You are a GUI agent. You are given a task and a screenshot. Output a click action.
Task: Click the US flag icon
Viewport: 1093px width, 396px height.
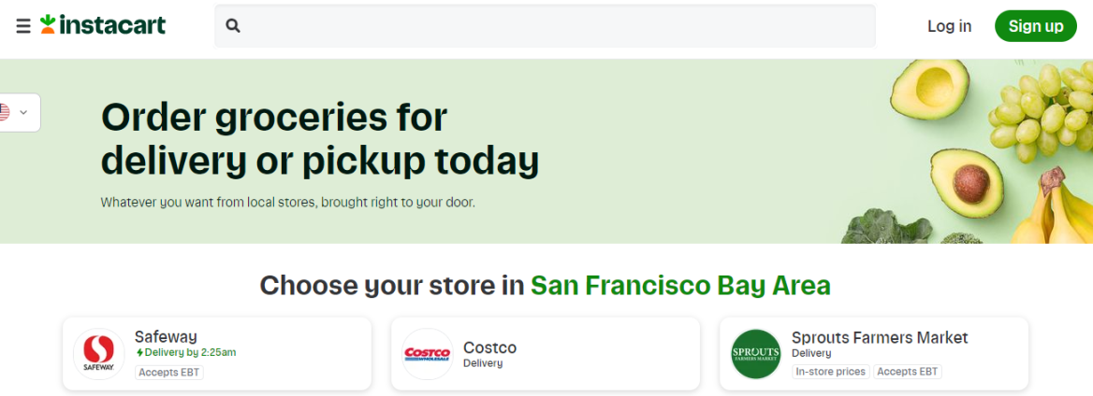pos(4,112)
